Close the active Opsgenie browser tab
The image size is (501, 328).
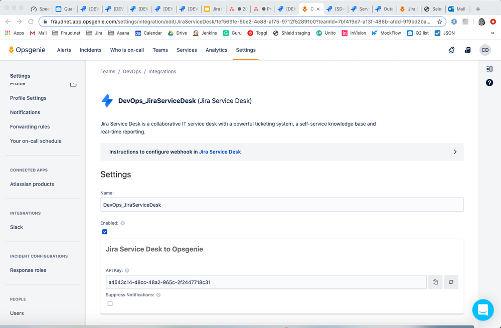tap(318, 9)
